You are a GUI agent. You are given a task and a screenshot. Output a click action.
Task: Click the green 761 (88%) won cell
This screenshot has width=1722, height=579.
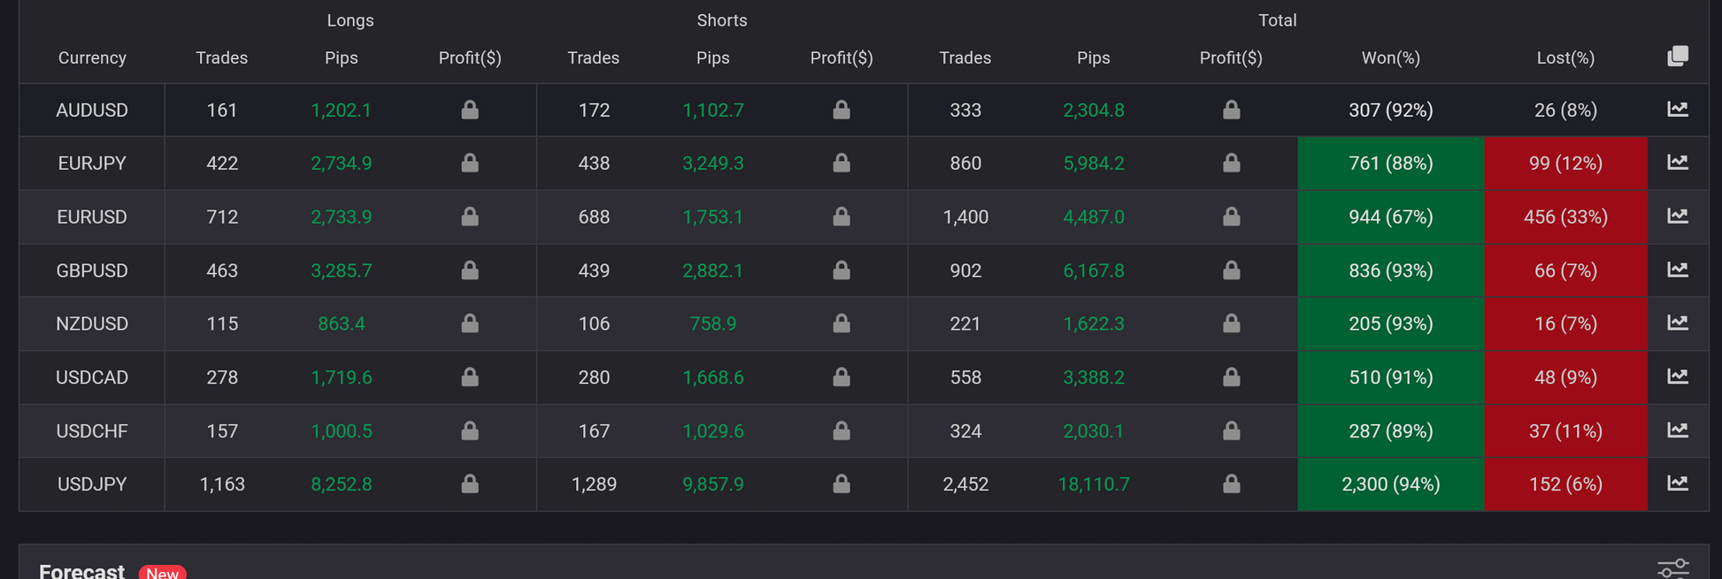click(1390, 164)
